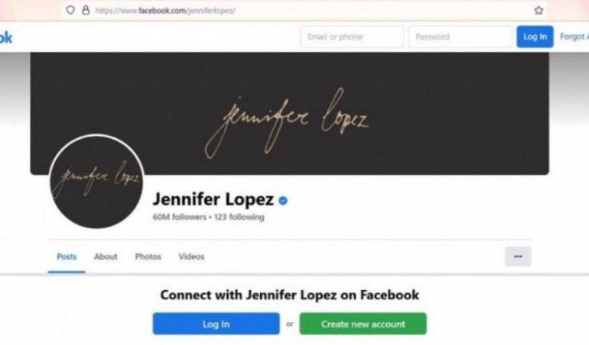Switch to the Posts tab
The height and width of the screenshot is (345, 589).
point(67,257)
